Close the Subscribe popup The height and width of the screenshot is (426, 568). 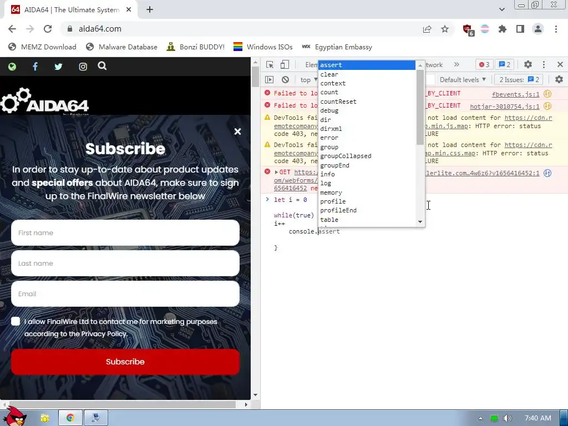(x=237, y=131)
